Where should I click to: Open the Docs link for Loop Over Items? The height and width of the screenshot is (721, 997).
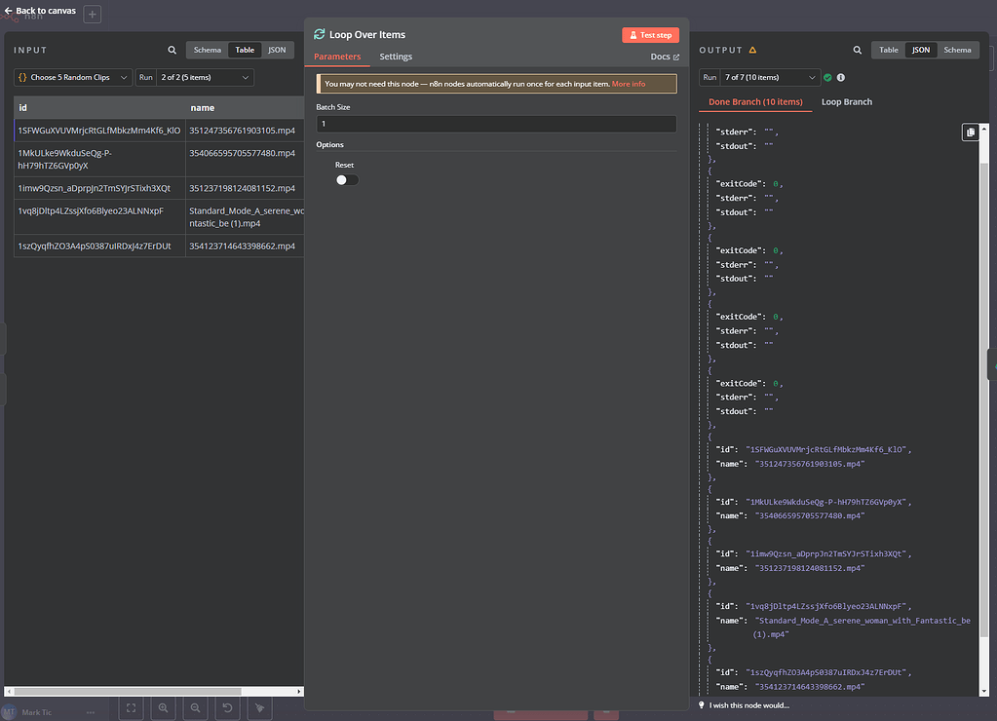pyautogui.click(x=663, y=57)
